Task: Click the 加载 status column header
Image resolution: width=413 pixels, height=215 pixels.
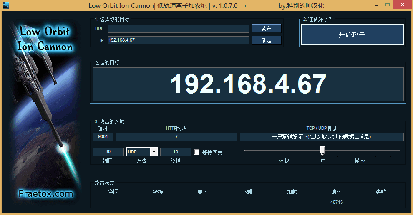Action: coord(292,192)
